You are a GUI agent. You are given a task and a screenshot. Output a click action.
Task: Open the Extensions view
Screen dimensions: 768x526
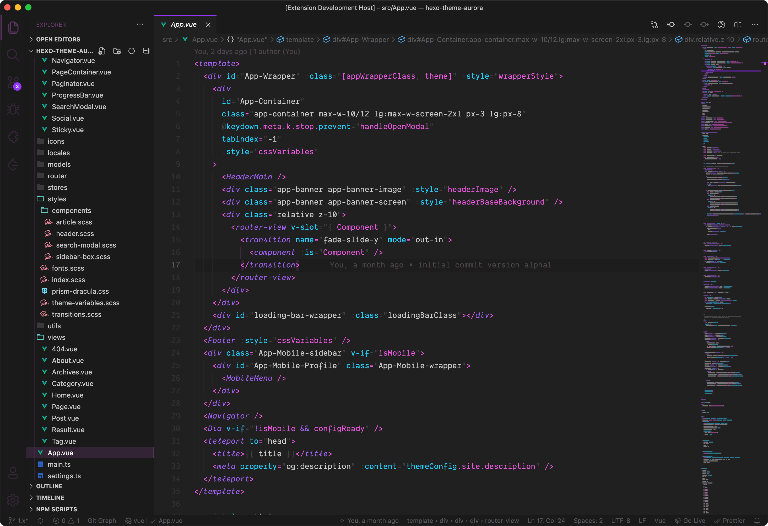pyautogui.click(x=13, y=137)
